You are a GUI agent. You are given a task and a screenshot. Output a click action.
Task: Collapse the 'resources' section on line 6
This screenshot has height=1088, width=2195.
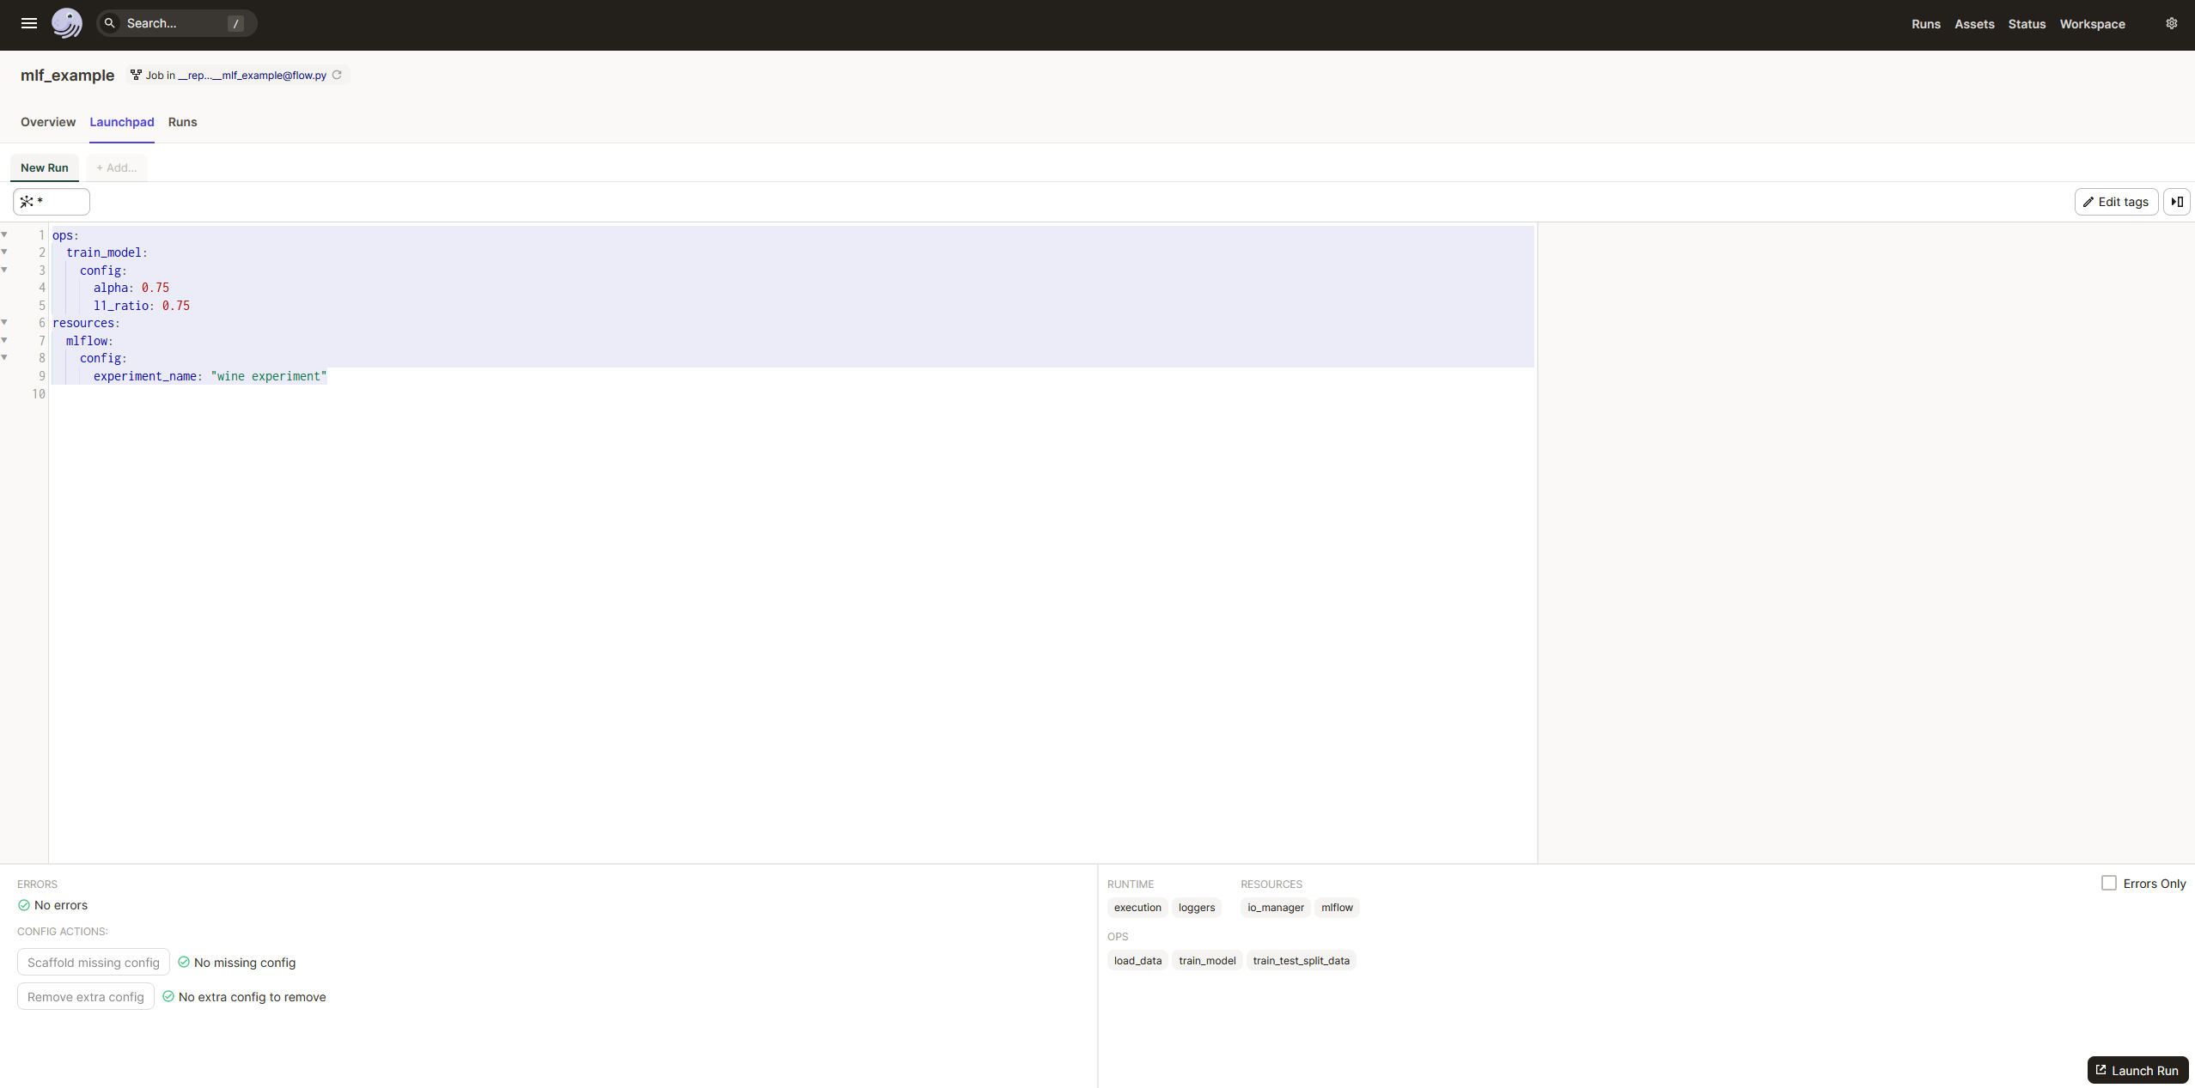(x=4, y=322)
